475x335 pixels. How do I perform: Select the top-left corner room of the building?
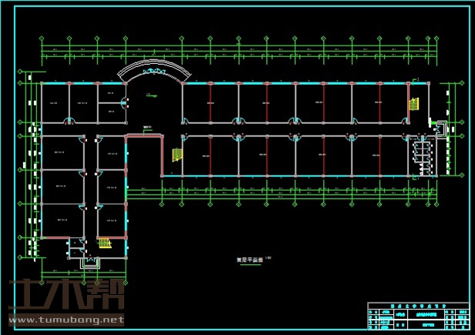(55, 103)
